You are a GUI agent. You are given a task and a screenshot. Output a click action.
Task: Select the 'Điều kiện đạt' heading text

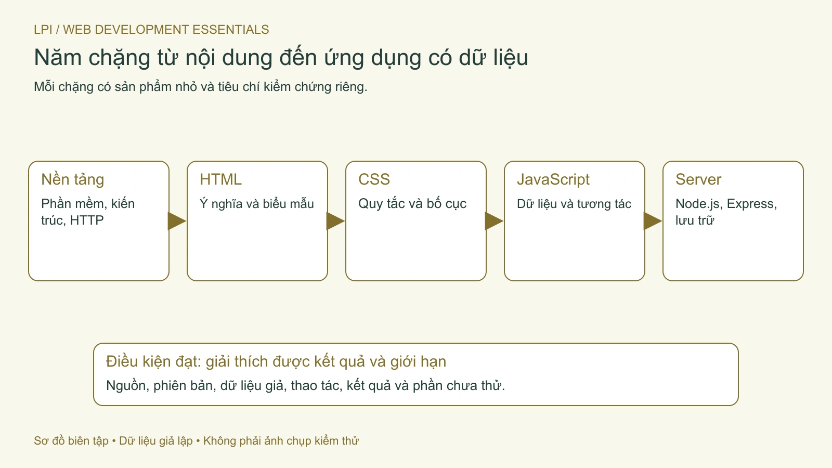[276, 361]
